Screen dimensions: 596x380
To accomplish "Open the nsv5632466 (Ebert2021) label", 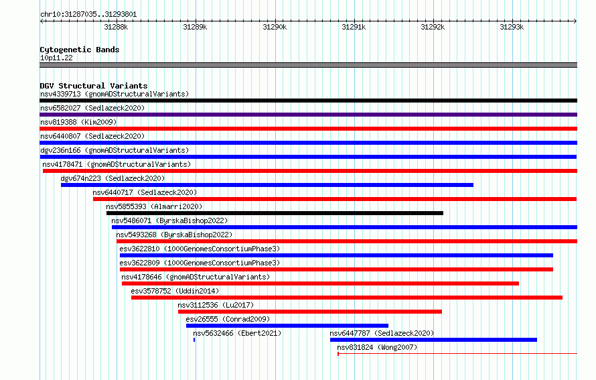I will [237, 333].
